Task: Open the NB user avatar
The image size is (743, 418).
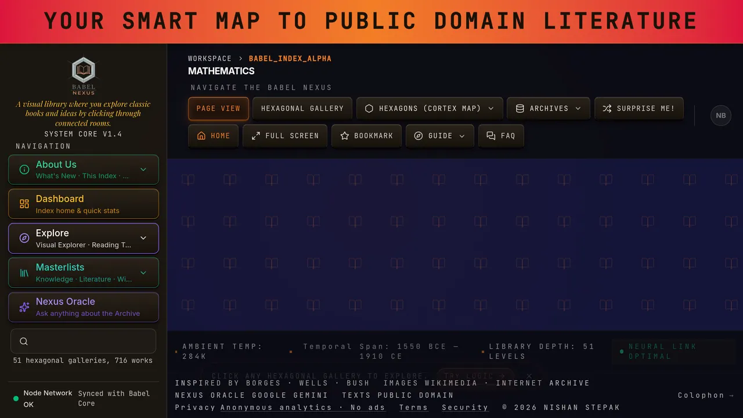Action: click(721, 115)
